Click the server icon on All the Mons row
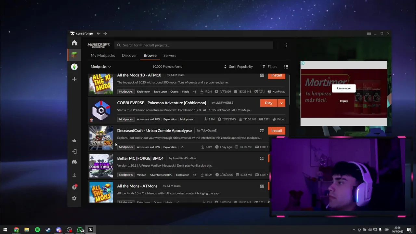The image size is (416, 234). [x=262, y=186]
